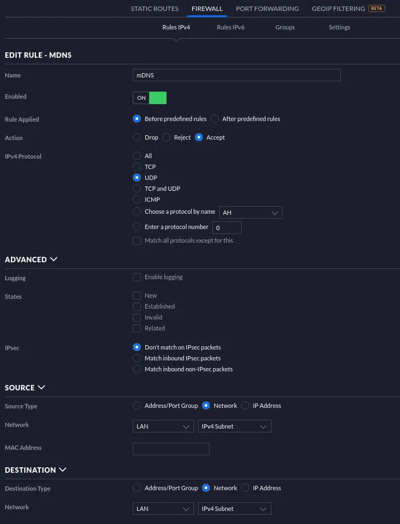Select destination Network type
This screenshot has width=400, height=524.
tap(206, 488)
